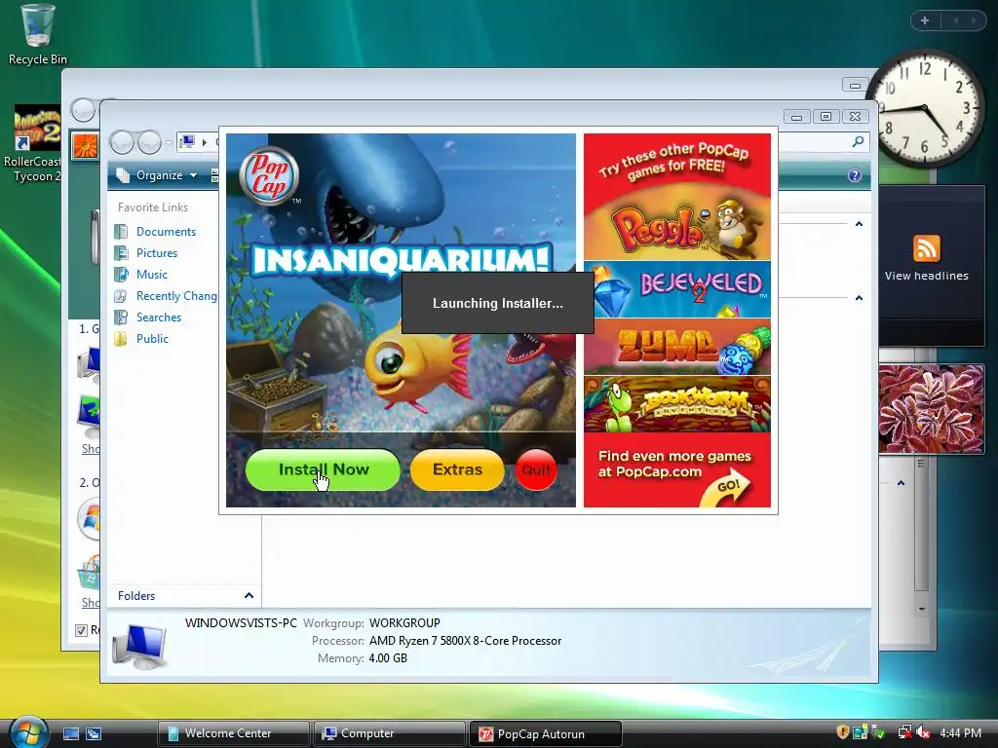
Task: Click the computer icon in details pane
Action: pyautogui.click(x=139, y=647)
